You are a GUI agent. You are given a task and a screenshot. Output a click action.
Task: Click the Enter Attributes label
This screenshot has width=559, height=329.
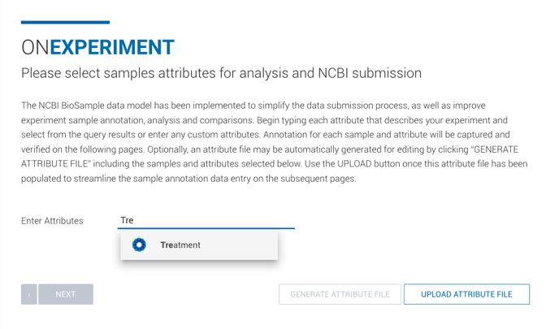point(52,221)
